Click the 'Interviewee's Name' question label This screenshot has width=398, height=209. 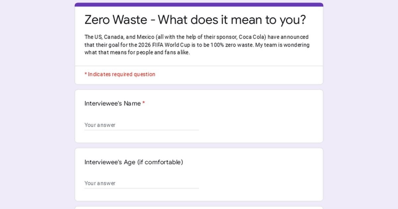[x=112, y=104]
